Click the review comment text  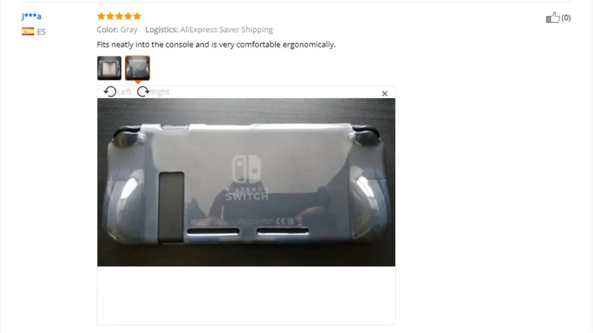216,45
